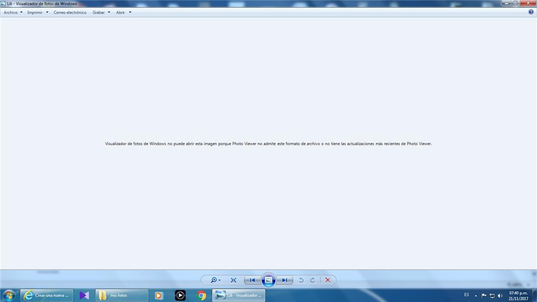The width and height of the screenshot is (537, 302).
Task: Open the Windows Start menu
Action: tap(9, 295)
